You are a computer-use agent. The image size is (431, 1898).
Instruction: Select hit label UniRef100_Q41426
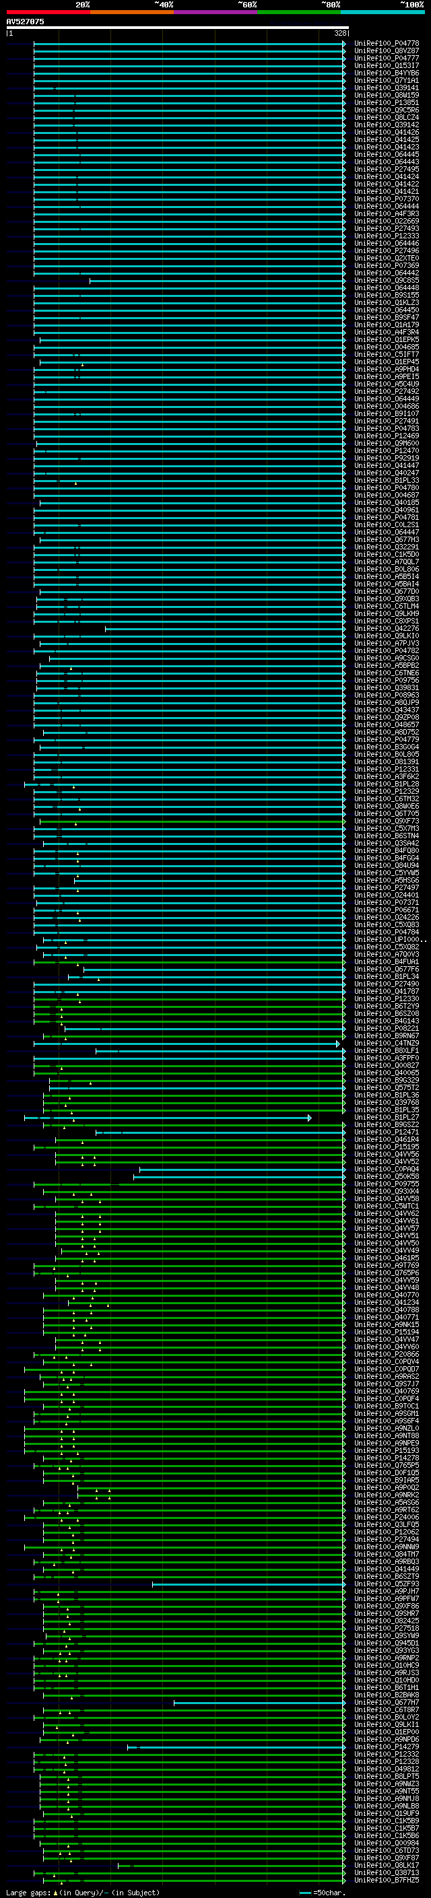tap(386, 133)
